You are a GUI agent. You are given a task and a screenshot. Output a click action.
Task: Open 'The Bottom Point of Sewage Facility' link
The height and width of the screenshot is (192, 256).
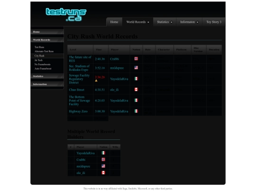point(79,101)
